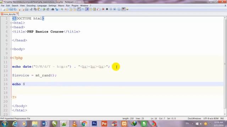Click the Cut toolbar icon
The height and width of the screenshot is (127, 227).
point(31,10)
